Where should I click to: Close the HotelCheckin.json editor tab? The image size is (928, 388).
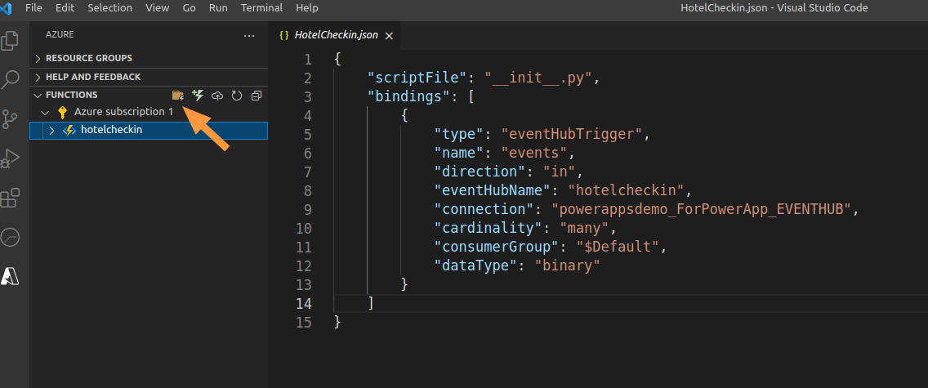389,36
